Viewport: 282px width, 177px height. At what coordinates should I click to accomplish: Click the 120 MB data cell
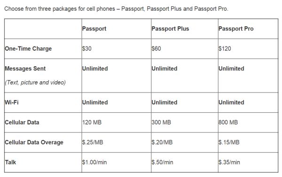pos(92,122)
